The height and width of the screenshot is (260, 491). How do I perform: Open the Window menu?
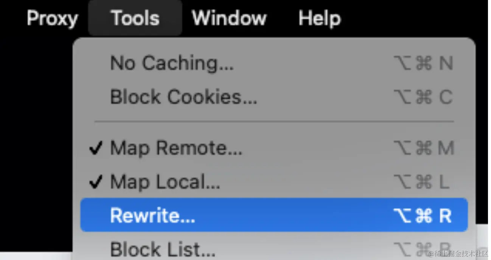tap(229, 18)
